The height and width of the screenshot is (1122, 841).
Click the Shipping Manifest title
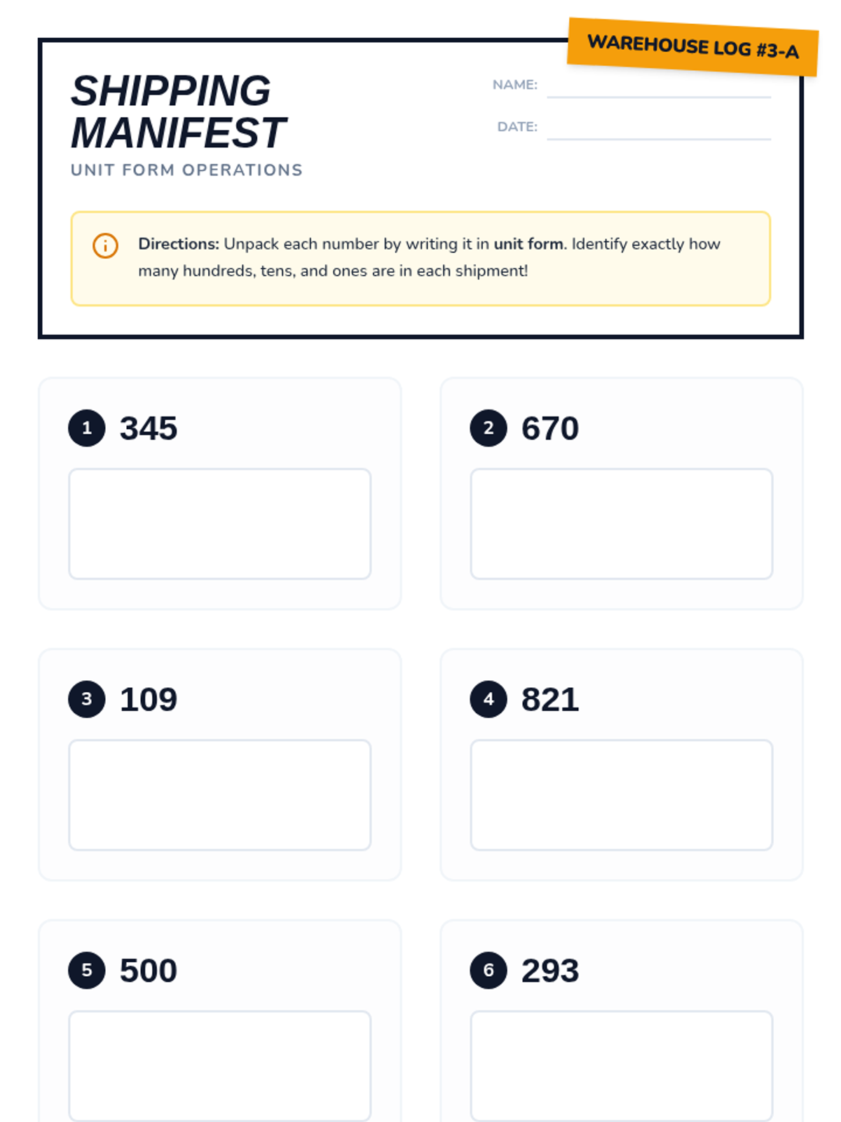coord(178,111)
